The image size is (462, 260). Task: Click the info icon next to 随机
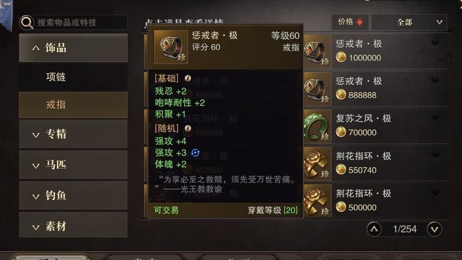pyautogui.click(x=188, y=128)
